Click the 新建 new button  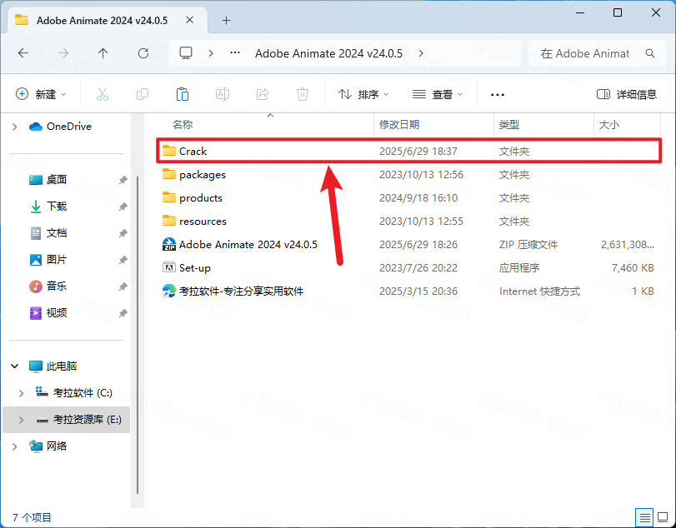[41, 95]
